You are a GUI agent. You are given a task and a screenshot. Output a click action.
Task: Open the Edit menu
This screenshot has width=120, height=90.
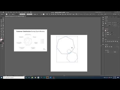8,12
